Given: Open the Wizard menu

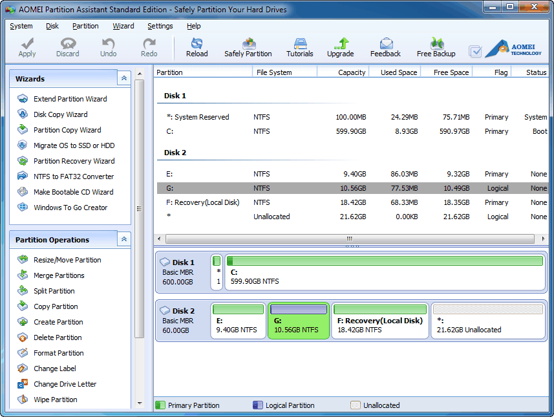Looking at the screenshot, I should point(123,26).
